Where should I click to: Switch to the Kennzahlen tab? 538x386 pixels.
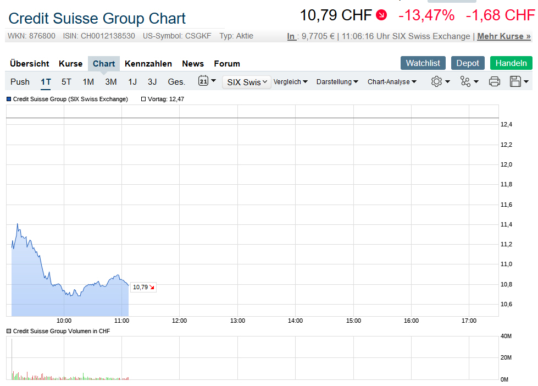148,64
